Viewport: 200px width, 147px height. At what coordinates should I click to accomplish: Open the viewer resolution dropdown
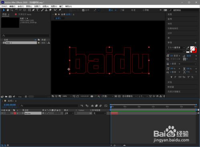107,96
